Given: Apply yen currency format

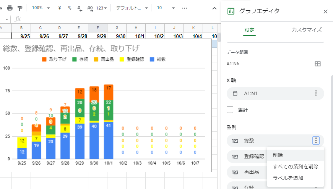Looking at the screenshot, I should (x=60, y=8).
